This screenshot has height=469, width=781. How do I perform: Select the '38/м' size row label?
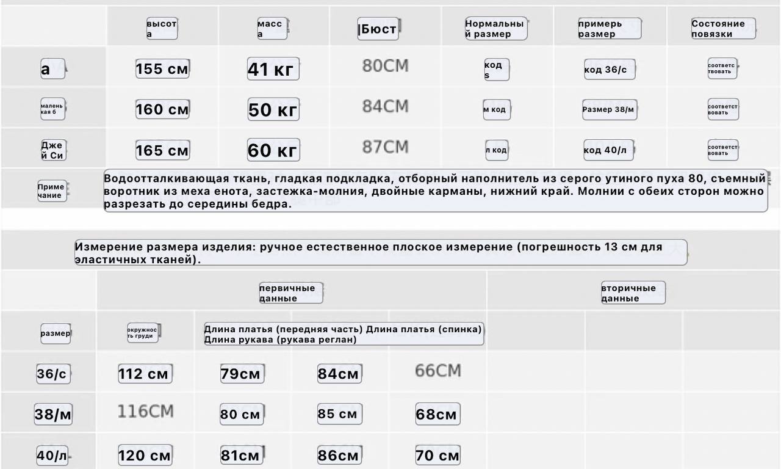[53, 415]
